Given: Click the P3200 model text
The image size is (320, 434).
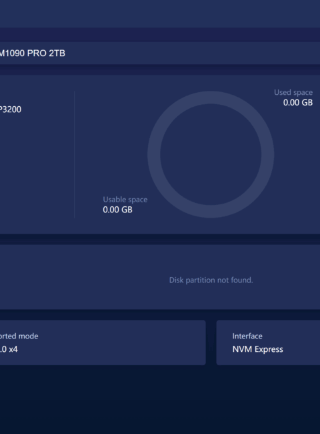Looking at the screenshot, I should click(x=11, y=110).
